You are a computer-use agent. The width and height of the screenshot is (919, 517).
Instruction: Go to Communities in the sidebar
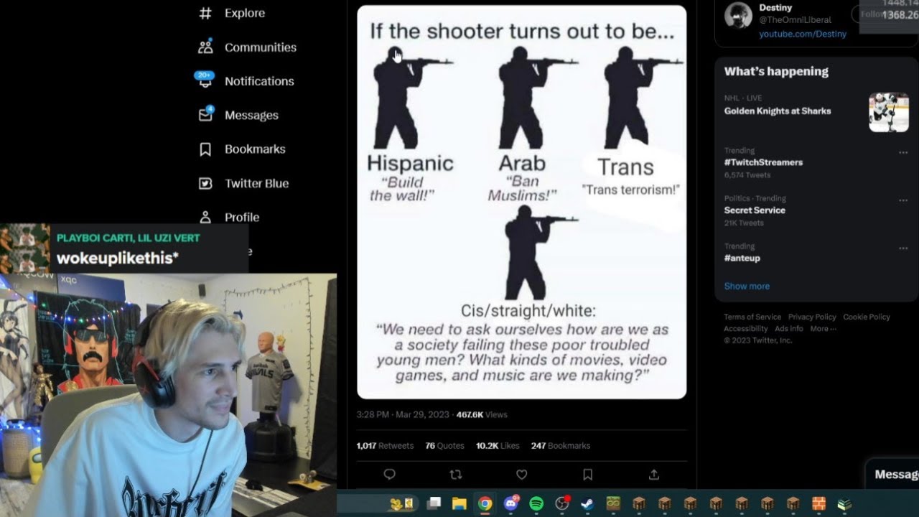(x=247, y=47)
